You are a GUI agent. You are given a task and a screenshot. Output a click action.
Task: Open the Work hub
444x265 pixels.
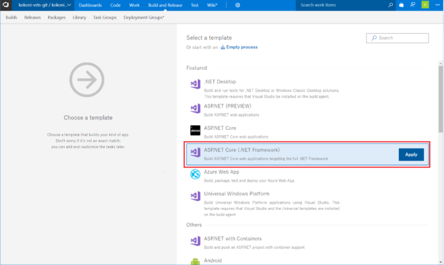(x=135, y=5)
